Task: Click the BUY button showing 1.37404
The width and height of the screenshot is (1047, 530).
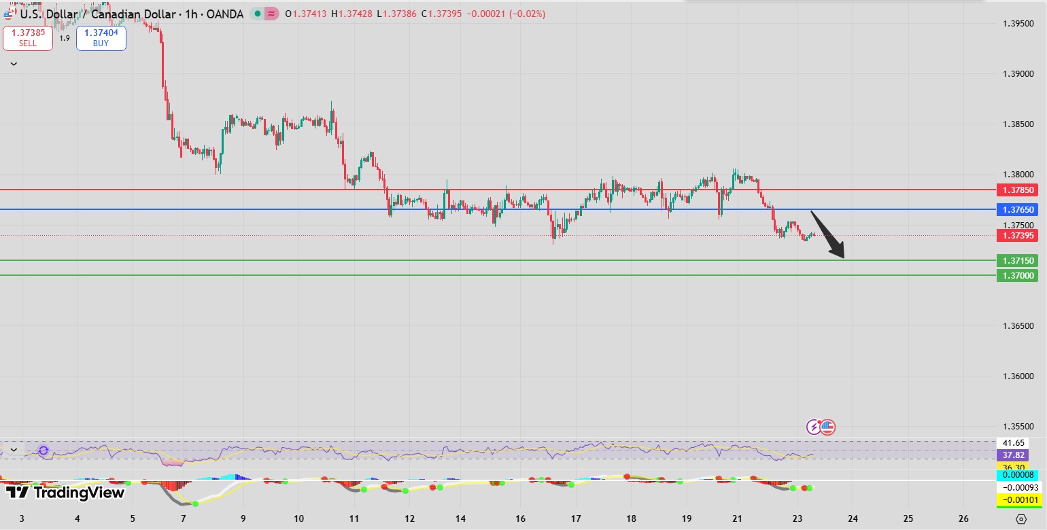Action: pyautogui.click(x=101, y=37)
